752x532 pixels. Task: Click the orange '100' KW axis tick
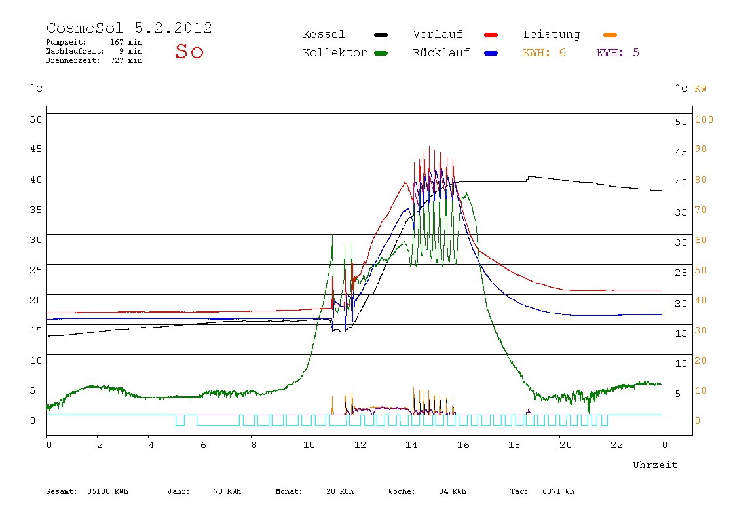tap(704, 119)
